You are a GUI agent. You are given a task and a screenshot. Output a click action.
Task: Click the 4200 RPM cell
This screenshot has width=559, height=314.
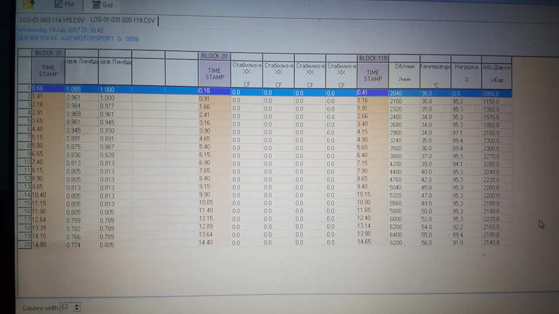(x=404, y=164)
